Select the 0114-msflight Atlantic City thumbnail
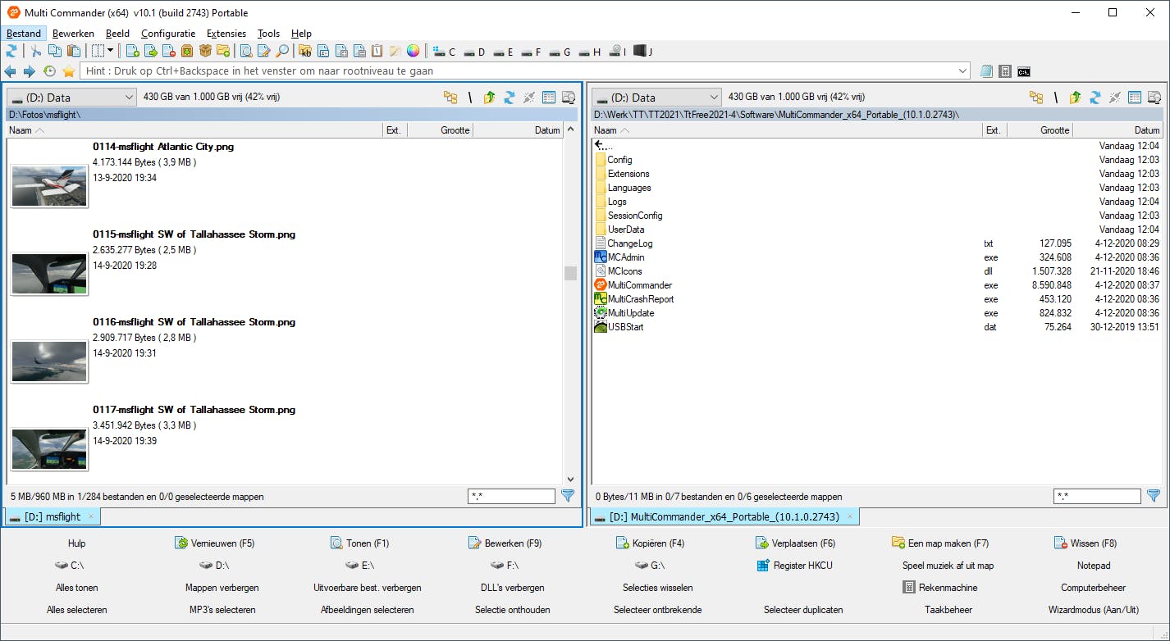 click(x=49, y=185)
